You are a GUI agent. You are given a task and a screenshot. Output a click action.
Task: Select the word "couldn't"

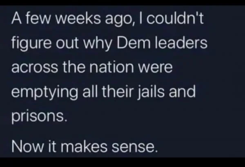pos(175,18)
